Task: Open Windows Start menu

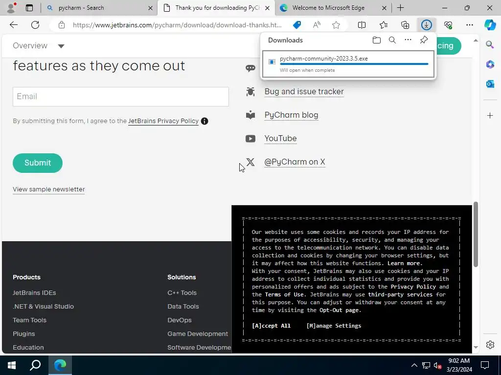Action: [x=12, y=365]
